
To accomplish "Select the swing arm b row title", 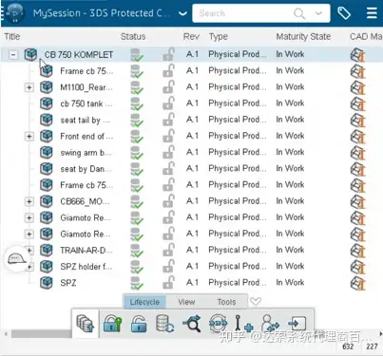I will pyautogui.click(x=86, y=153).
